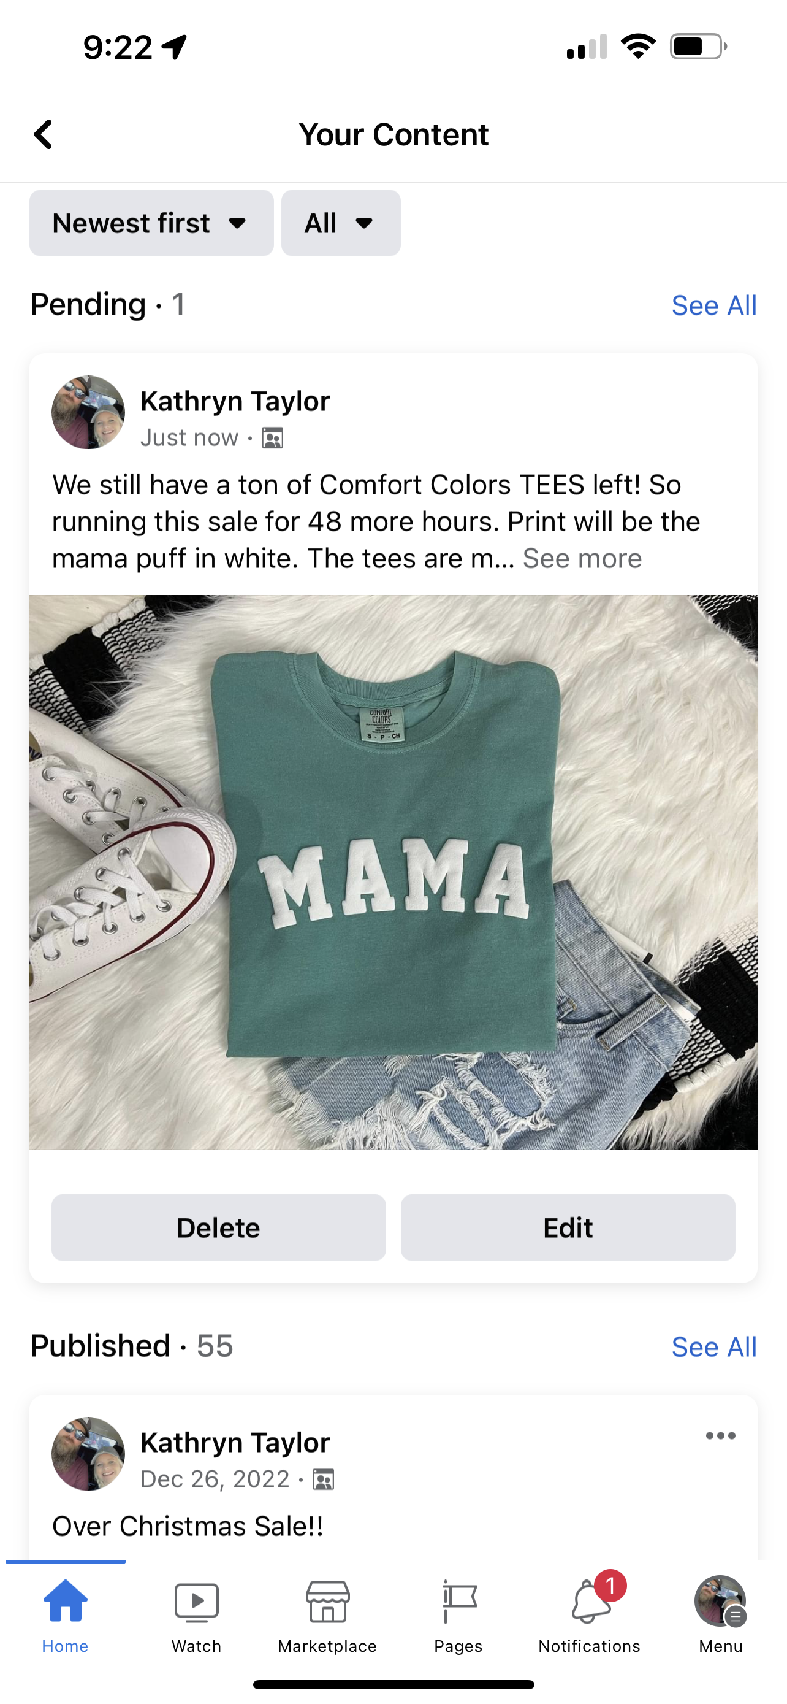Image resolution: width=787 pixels, height=1704 pixels.
Task: Open Kathryn Taylor name on published post
Action: (x=235, y=1443)
